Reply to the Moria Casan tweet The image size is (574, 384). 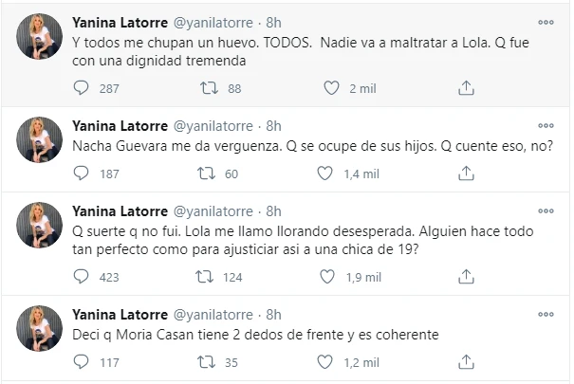coord(82,361)
